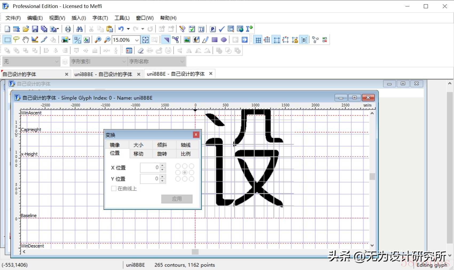
Task: Switch to the 移动 tab
Action: click(138, 154)
